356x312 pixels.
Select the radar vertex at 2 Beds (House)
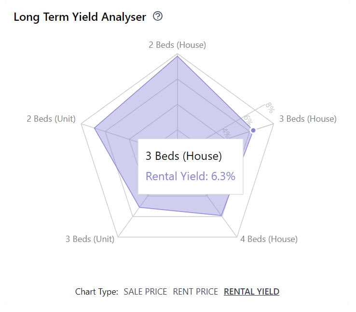click(178, 56)
